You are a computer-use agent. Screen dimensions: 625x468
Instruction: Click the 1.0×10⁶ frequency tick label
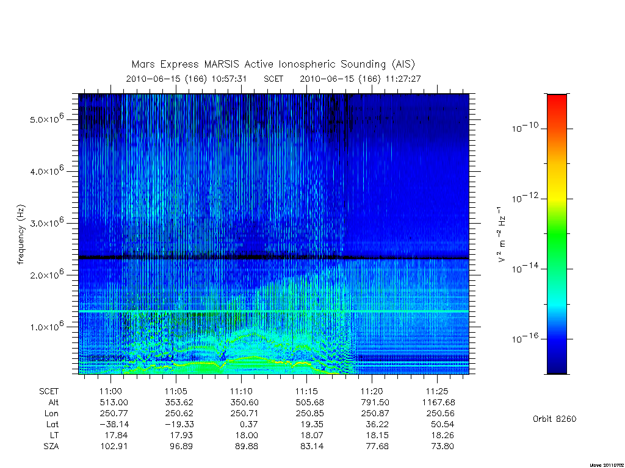click(46, 326)
